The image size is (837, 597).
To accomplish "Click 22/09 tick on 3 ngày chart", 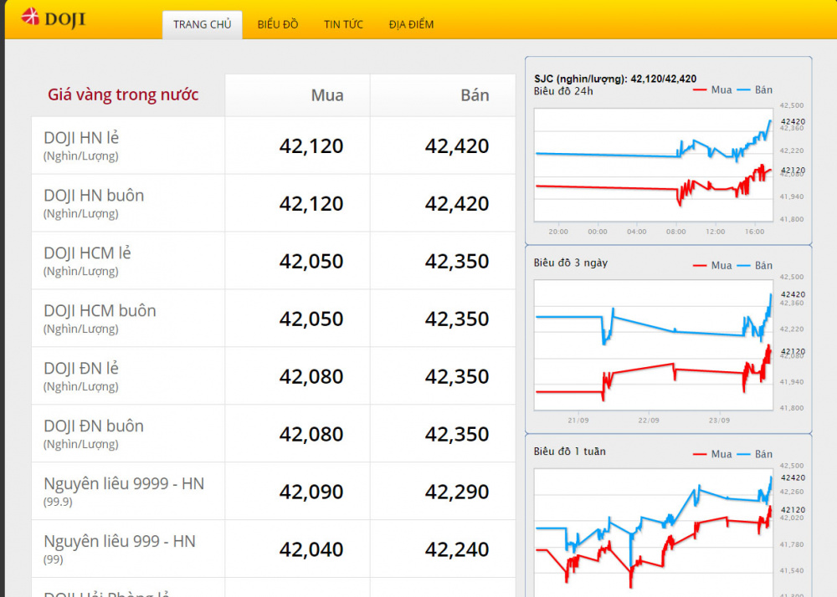I will (649, 421).
